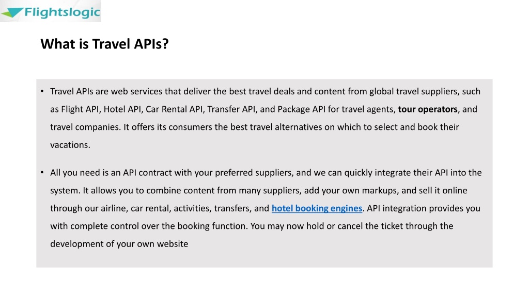Click the phrase development of your own website
The width and height of the screenshot is (529, 297).
(119, 244)
